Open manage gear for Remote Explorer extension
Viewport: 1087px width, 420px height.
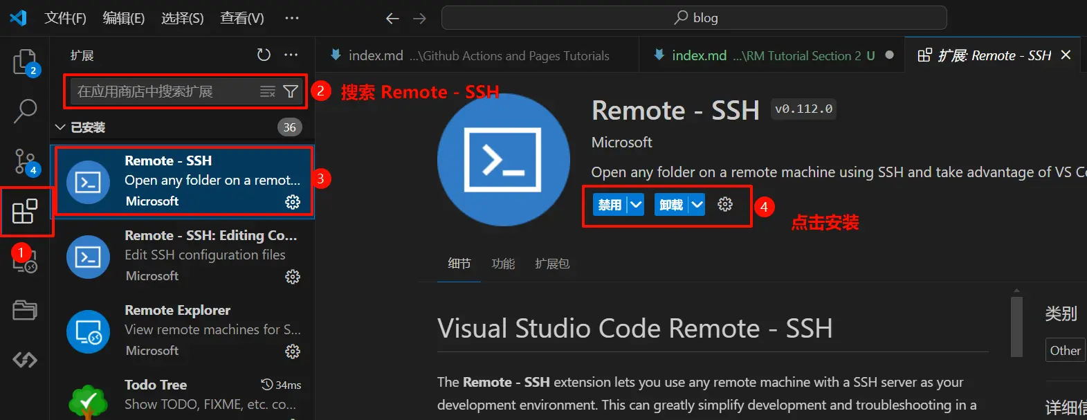[293, 351]
